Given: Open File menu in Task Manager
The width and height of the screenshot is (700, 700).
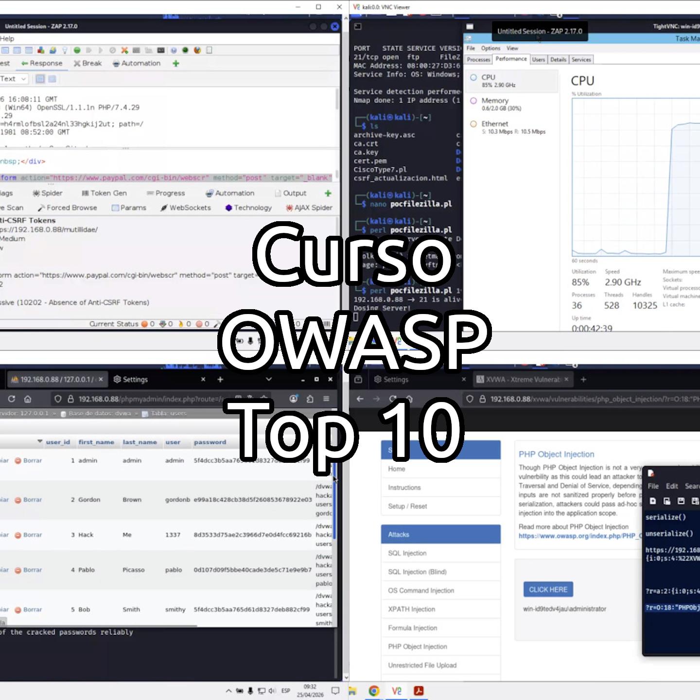Looking at the screenshot, I should [x=471, y=48].
